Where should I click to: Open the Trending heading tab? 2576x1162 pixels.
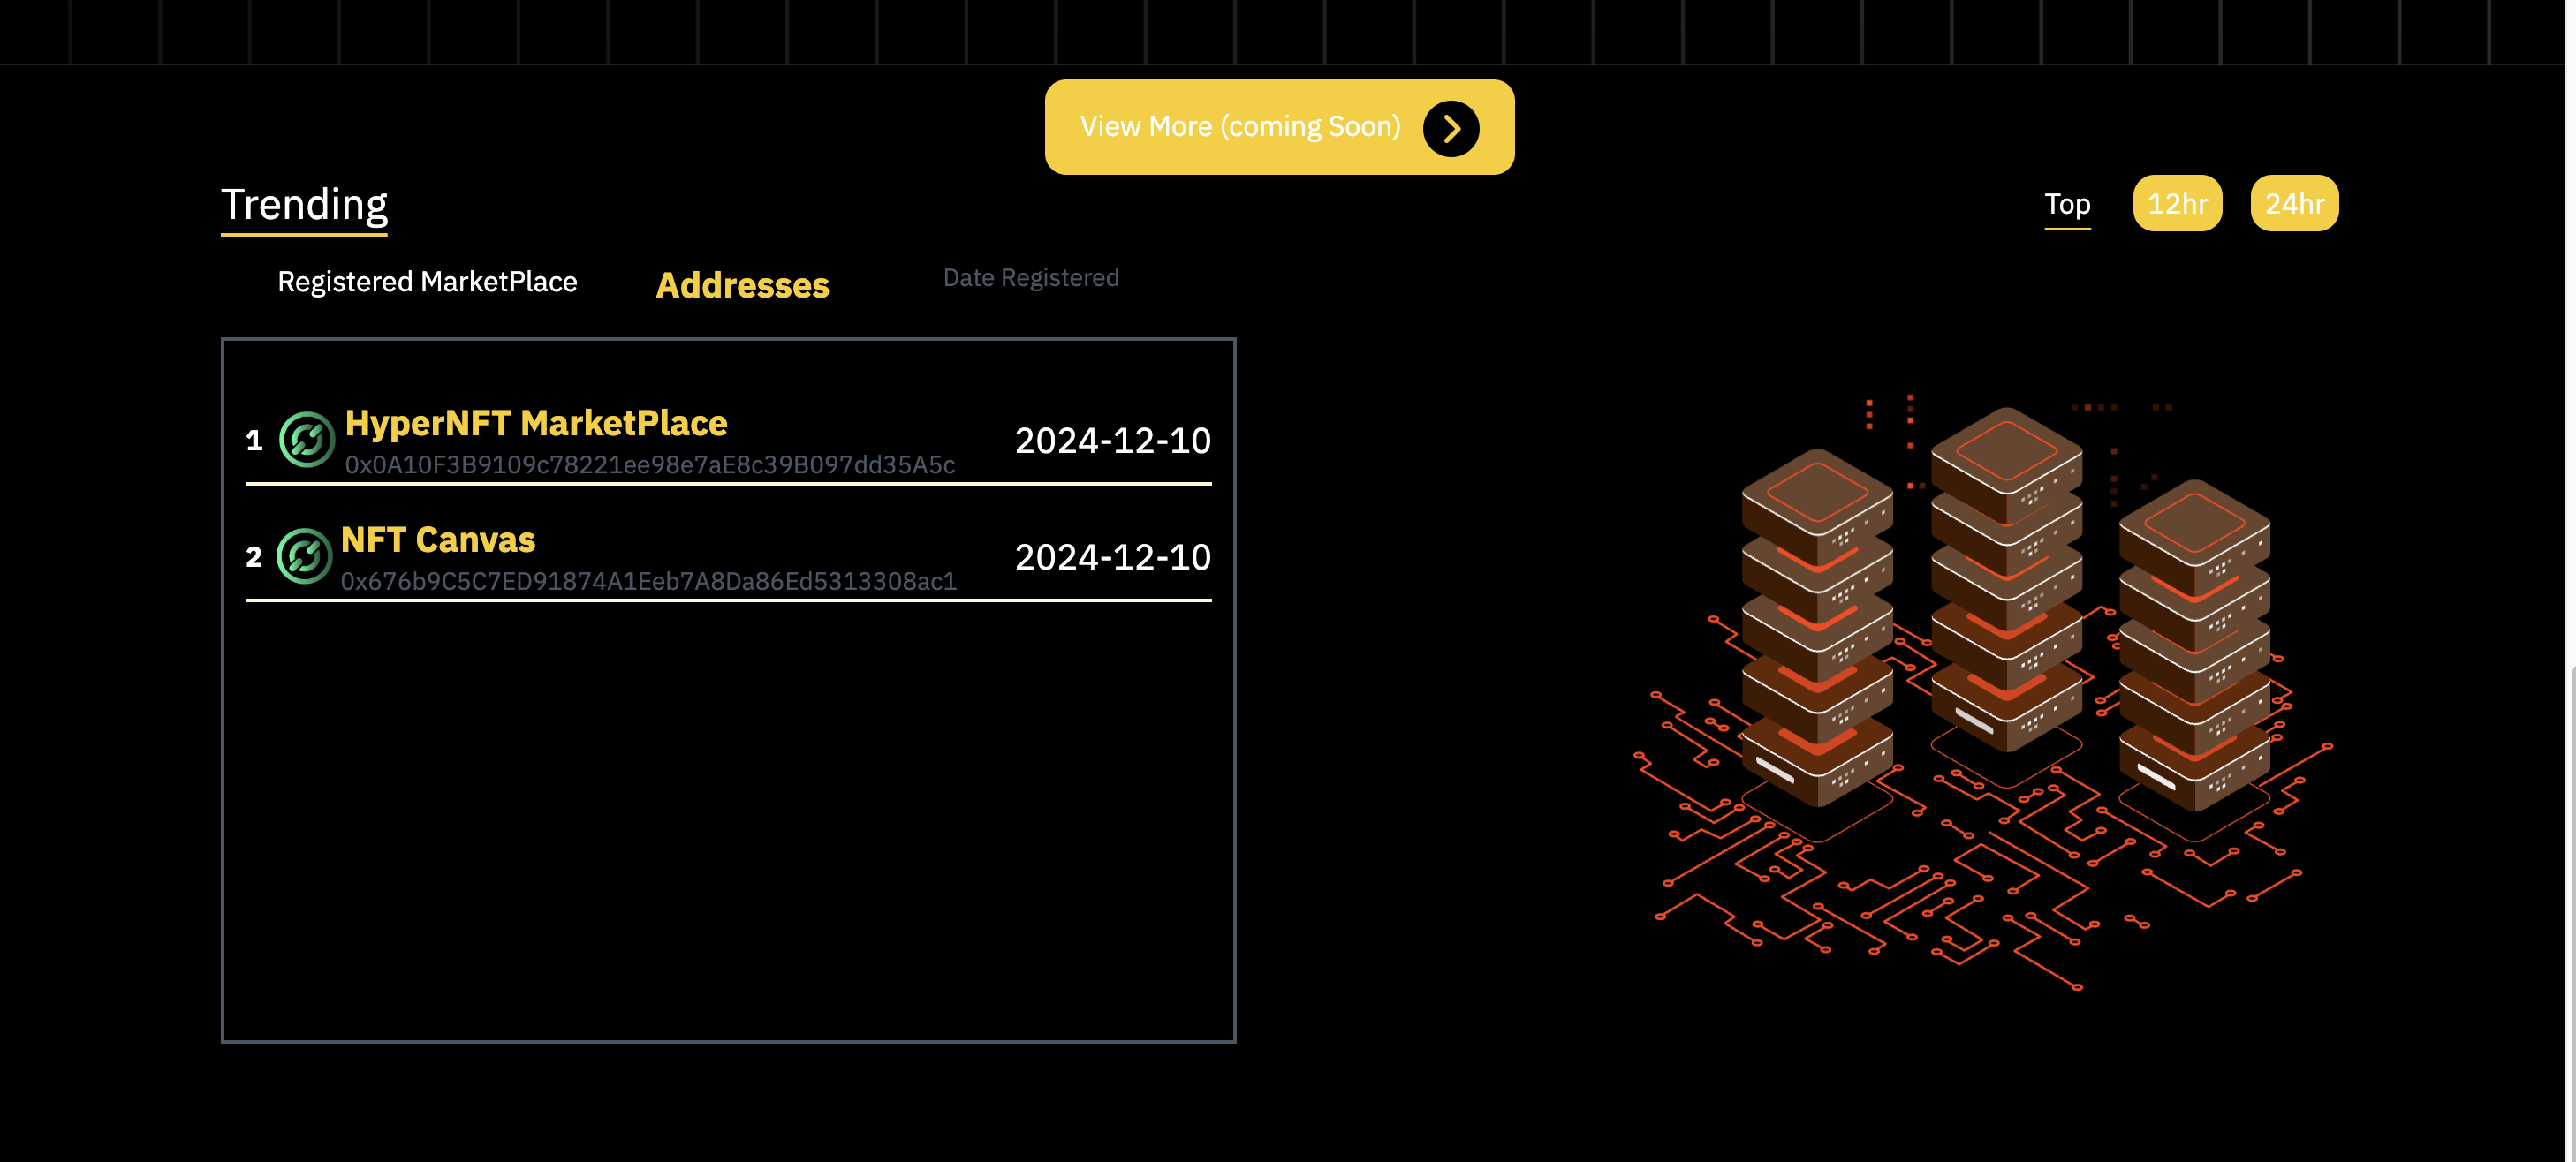[x=304, y=205]
